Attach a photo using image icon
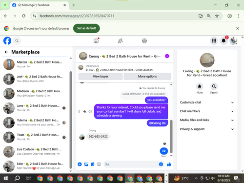Image resolution: width=244 pixels, height=183 pixels. [86, 164]
